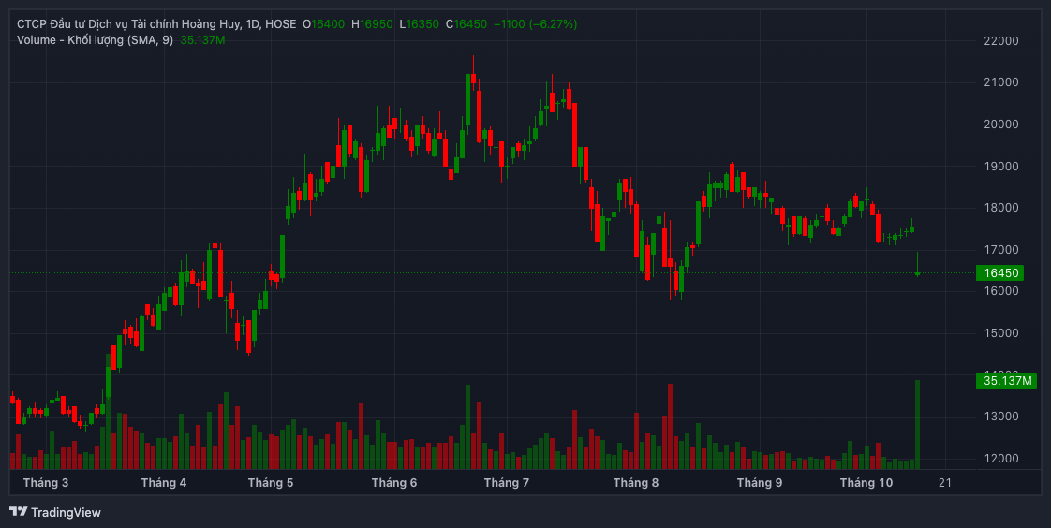The image size is (1051, 528).
Task: Select the Volume - Khối lượng indicator legend
Action: [96, 39]
